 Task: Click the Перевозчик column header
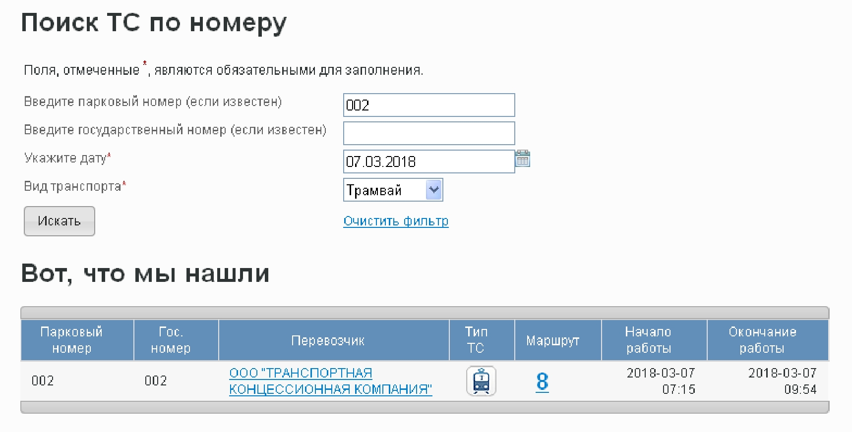(x=328, y=340)
